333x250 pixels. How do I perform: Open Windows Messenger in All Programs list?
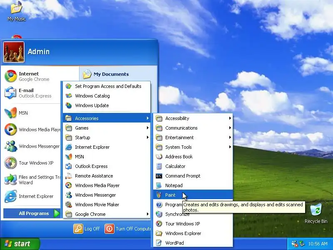click(x=107, y=195)
